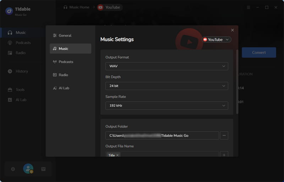Expand the Output Format WAV dropdown

[x=166, y=66]
